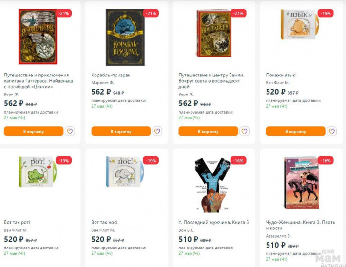
Task: View «Вот так нос!» book cover
Action: [125, 172]
